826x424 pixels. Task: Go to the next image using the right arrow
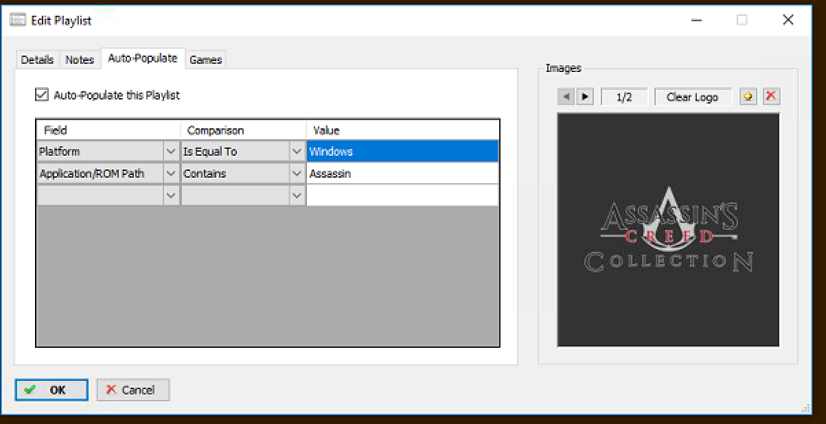coord(585,97)
